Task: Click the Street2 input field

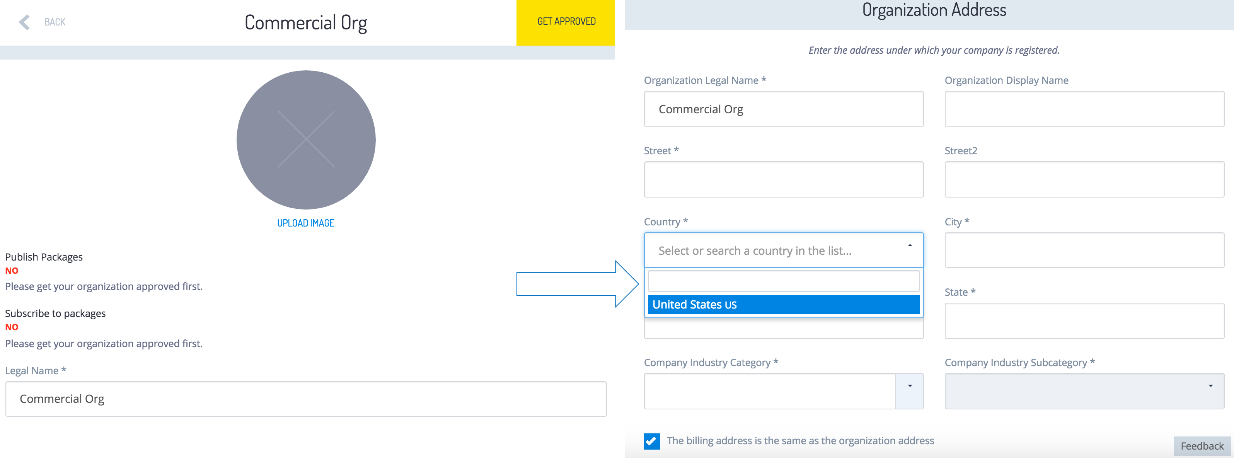Action: tap(1084, 180)
